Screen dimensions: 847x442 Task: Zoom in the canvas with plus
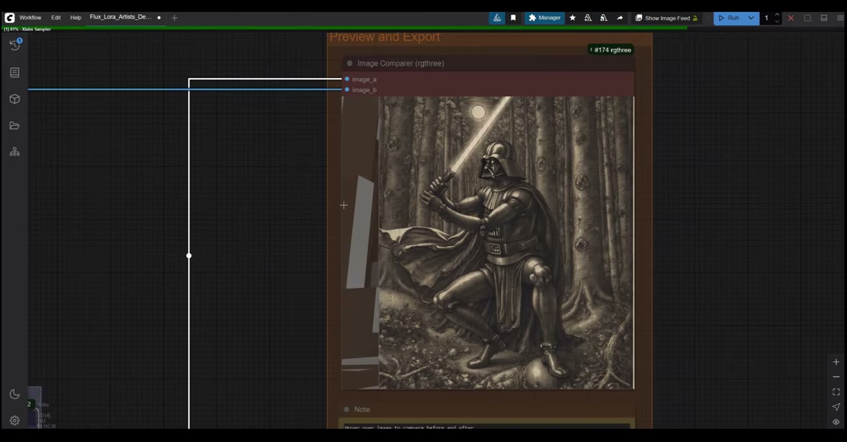tap(836, 362)
